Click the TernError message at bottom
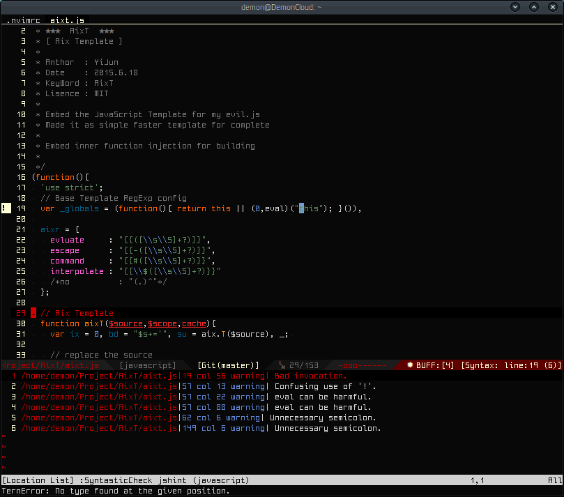Image resolution: width=564 pixels, height=497 pixels. click(116, 491)
